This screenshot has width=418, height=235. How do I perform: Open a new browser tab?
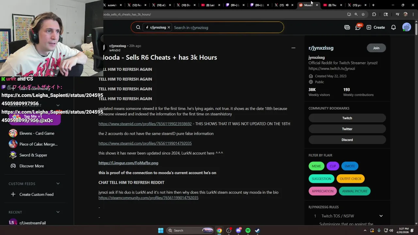[373, 5]
